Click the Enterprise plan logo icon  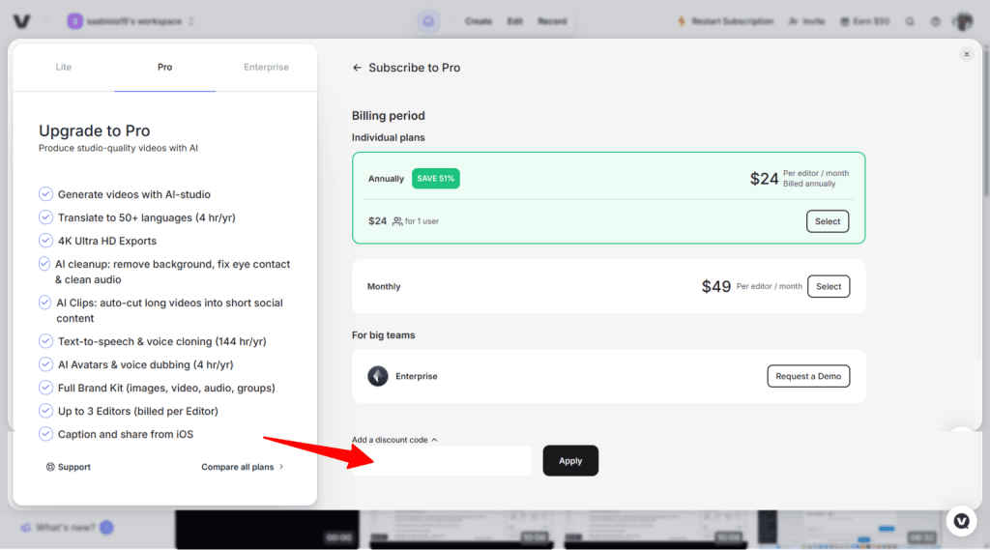point(378,376)
